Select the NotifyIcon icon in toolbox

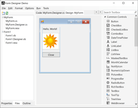click(108, 66)
